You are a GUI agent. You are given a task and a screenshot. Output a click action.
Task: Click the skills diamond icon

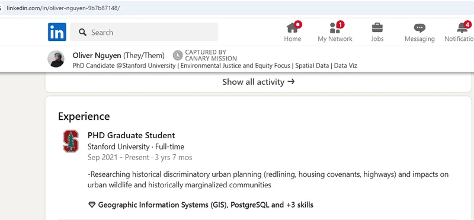pos(92,205)
